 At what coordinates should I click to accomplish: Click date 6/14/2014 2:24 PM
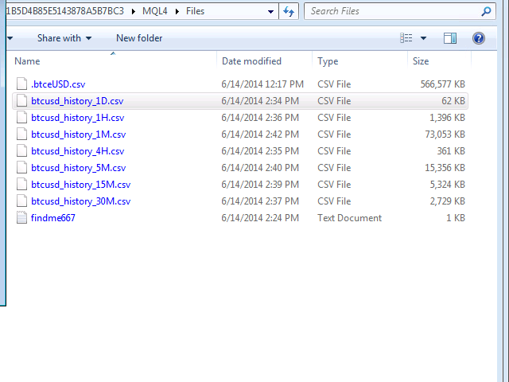(260, 218)
